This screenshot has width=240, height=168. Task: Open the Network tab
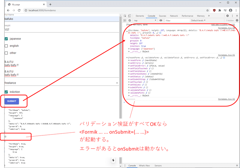174,16
